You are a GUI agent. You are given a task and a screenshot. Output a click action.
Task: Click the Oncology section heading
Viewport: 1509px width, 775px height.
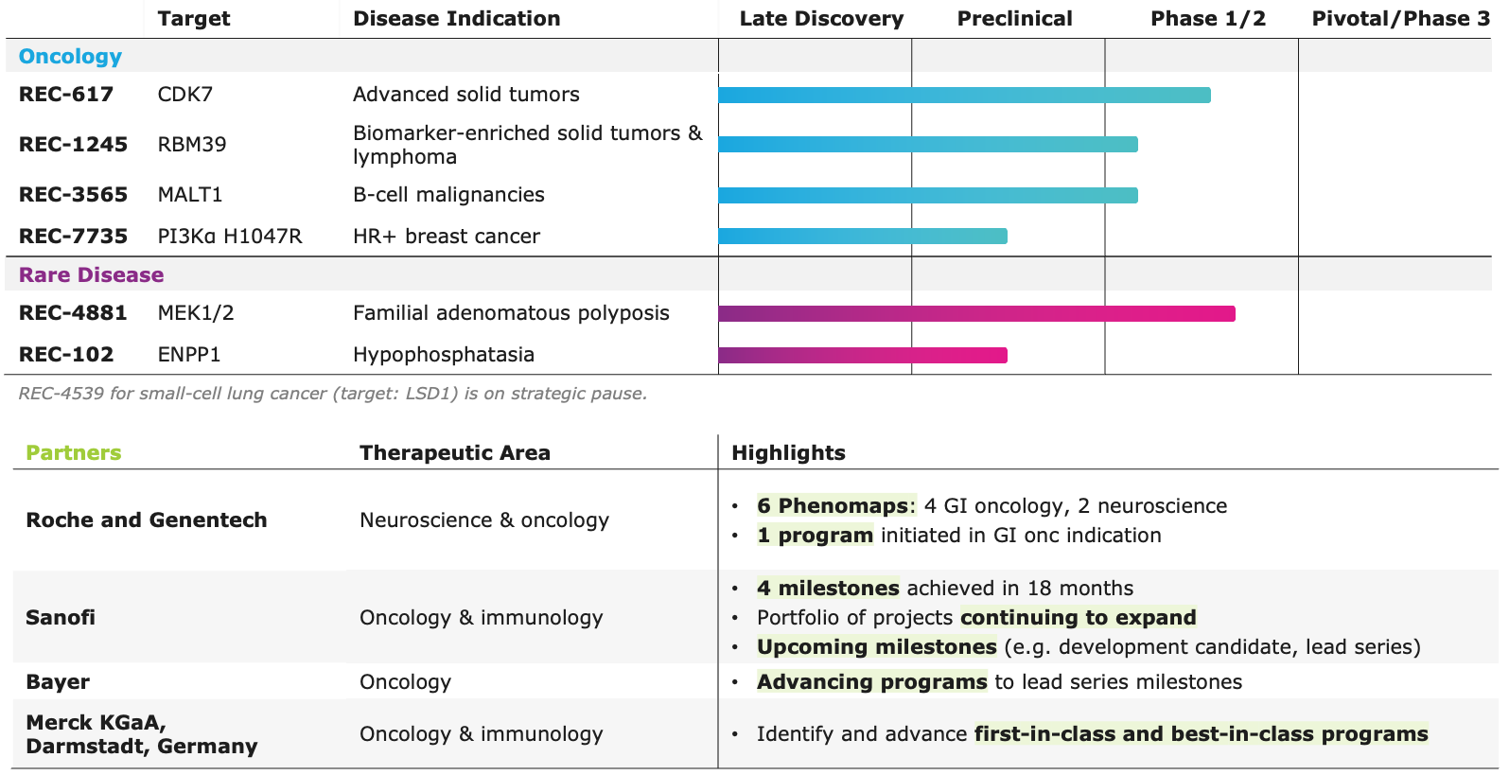pyautogui.click(x=70, y=57)
